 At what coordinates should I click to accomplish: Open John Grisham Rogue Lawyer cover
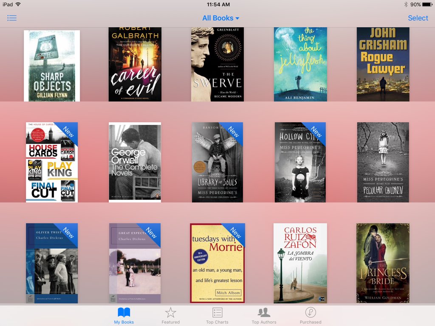[x=383, y=65]
